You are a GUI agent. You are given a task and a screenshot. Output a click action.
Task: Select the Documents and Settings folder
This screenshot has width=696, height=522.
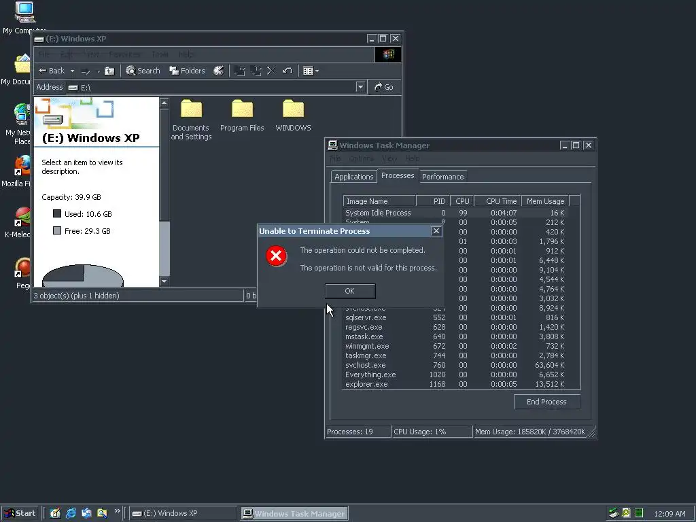pyautogui.click(x=191, y=120)
